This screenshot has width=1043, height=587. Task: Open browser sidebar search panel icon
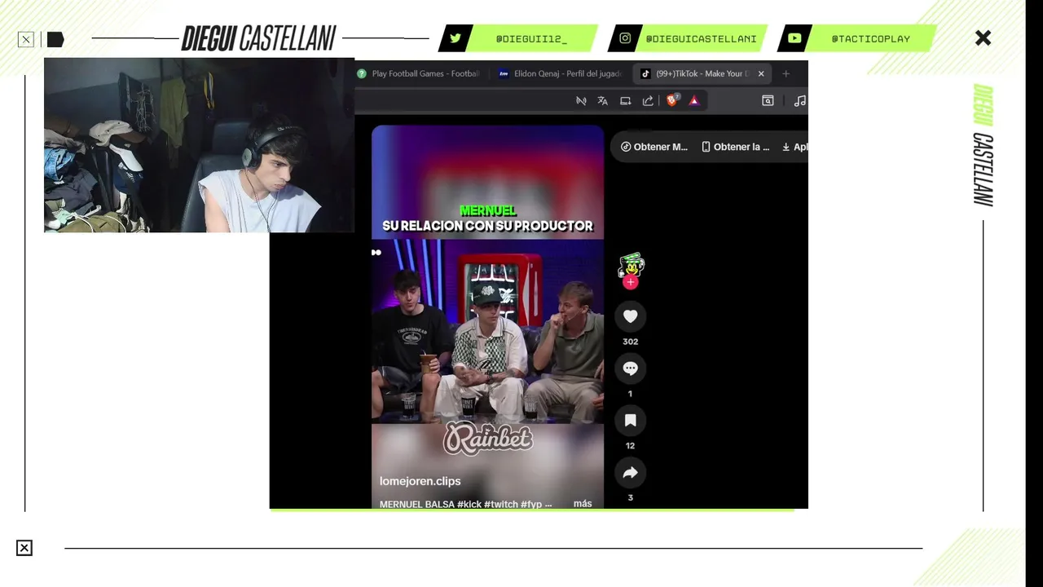(768, 100)
